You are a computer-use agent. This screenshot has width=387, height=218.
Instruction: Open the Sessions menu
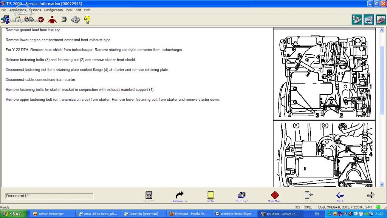[35, 10]
